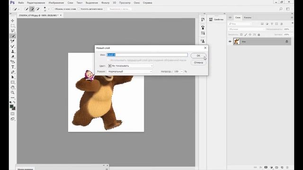Hide the background layer with eye icon
This screenshot has width=303, height=170.
click(230, 42)
